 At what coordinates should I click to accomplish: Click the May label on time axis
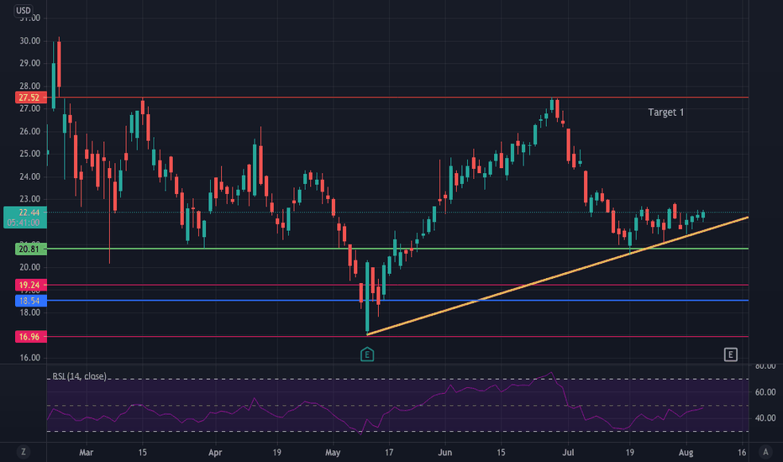coord(333,453)
